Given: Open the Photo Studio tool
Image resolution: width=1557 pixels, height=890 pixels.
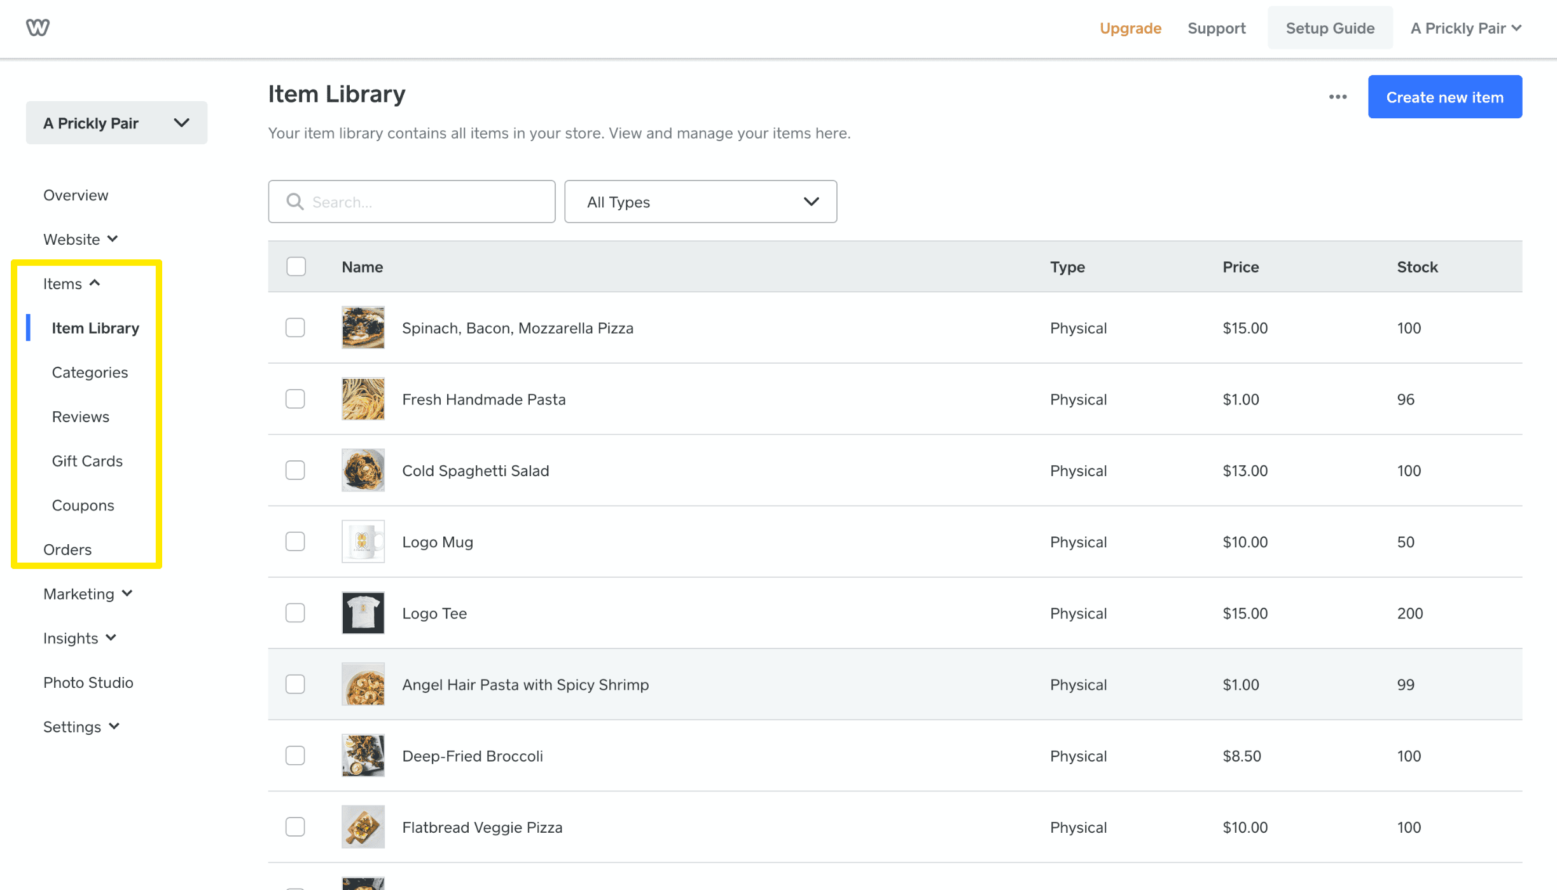Looking at the screenshot, I should coord(88,682).
